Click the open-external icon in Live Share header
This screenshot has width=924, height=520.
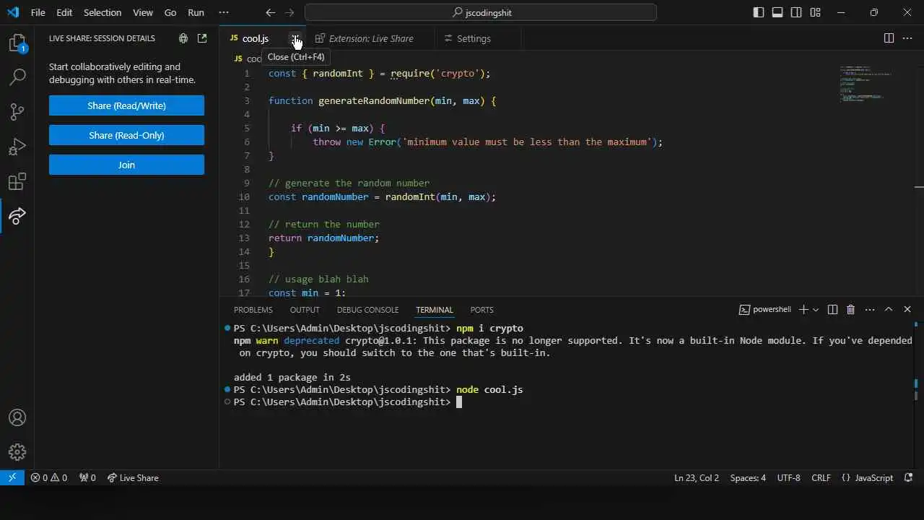[x=202, y=38]
